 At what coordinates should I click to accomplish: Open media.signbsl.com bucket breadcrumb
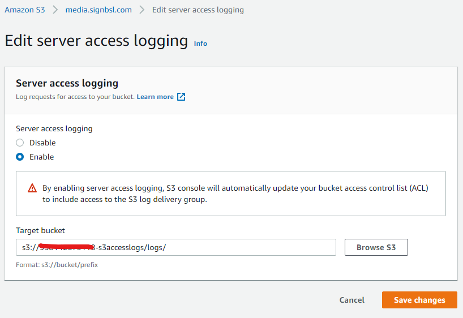click(98, 10)
